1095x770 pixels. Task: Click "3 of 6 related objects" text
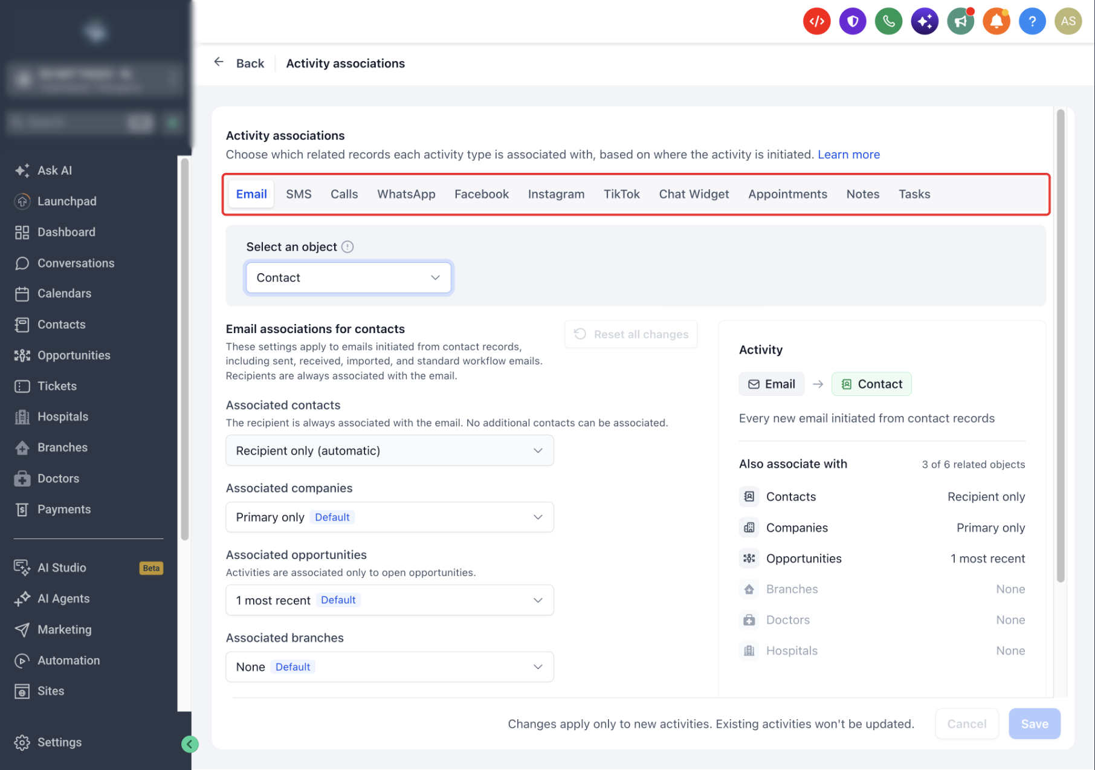click(974, 464)
